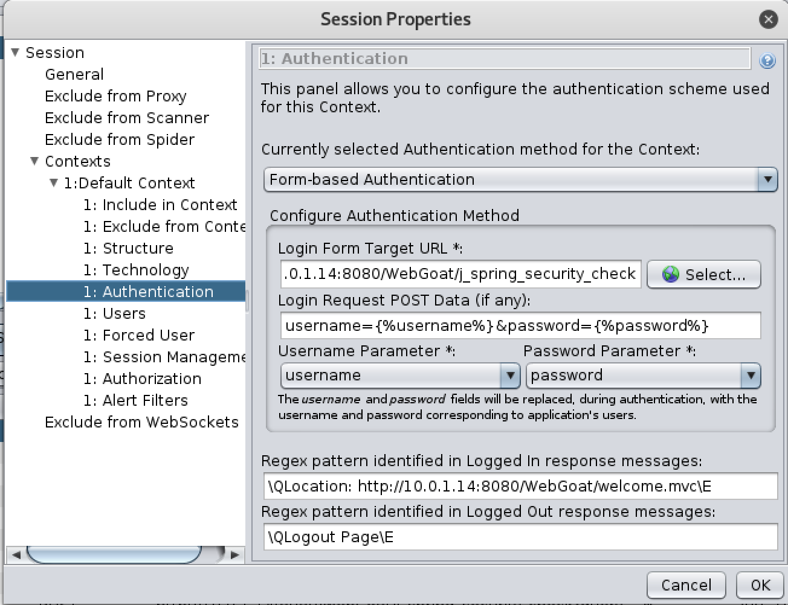Confirm changes with OK button

coord(760,584)
